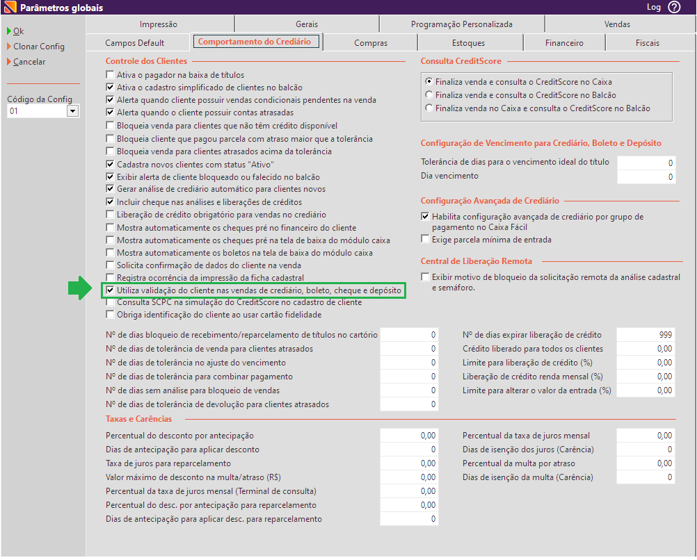Edit 'Taxa de juros para reparcelamento' field
Viewport: 697px width, 560px height.
[409, 463]
